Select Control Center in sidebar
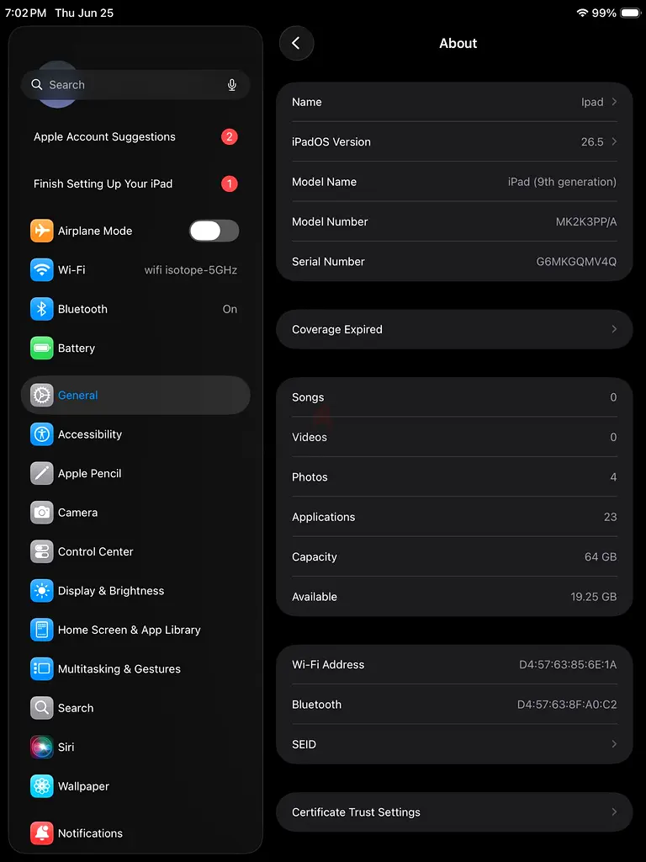 (135, 552)
